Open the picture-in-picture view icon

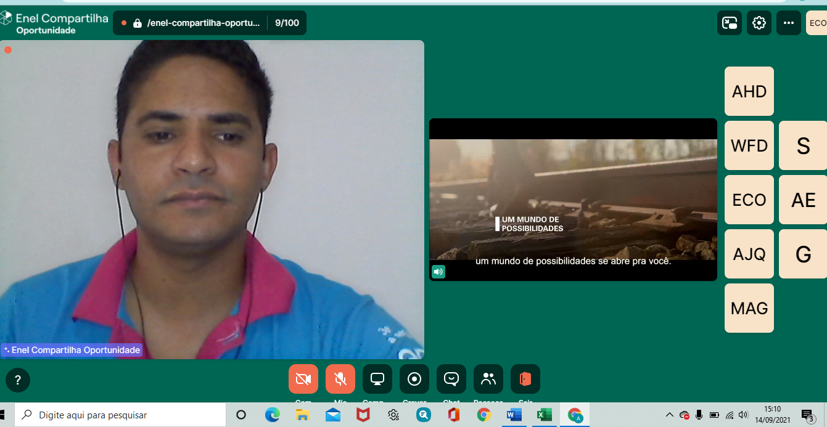[730, 23]
